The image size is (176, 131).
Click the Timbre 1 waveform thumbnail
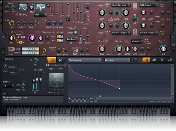23,7
